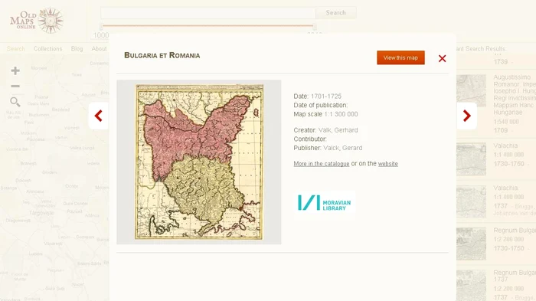
Task: Select the Valachia 1737 result thumbnail
Action: pos(471,201)
